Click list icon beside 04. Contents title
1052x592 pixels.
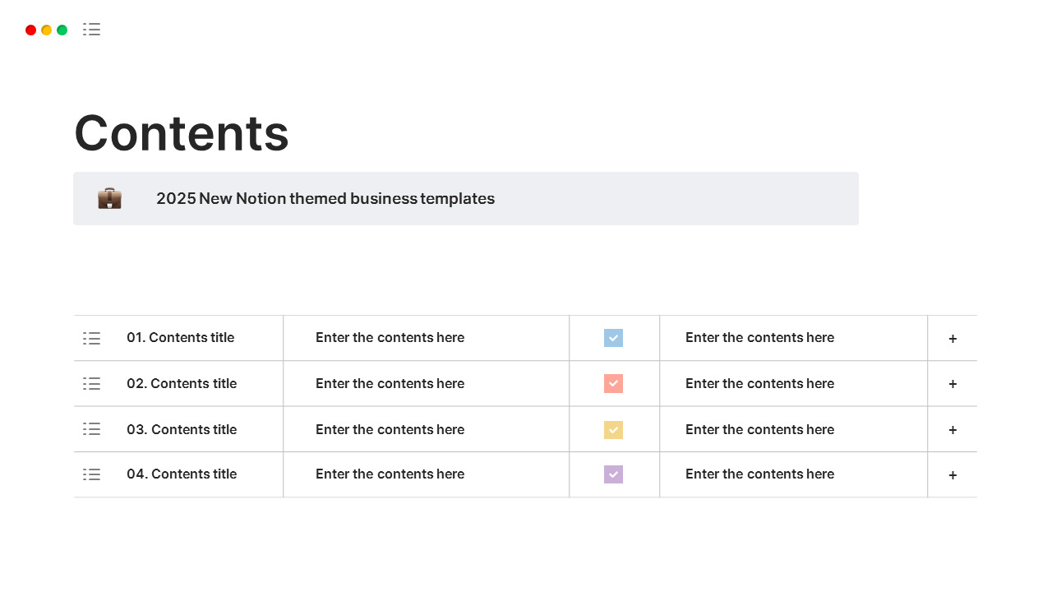[91, 474]
